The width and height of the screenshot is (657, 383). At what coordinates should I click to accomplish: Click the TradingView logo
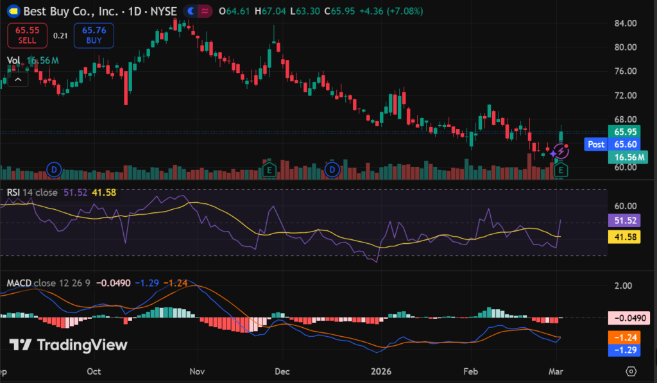click(x=68, y=345)
